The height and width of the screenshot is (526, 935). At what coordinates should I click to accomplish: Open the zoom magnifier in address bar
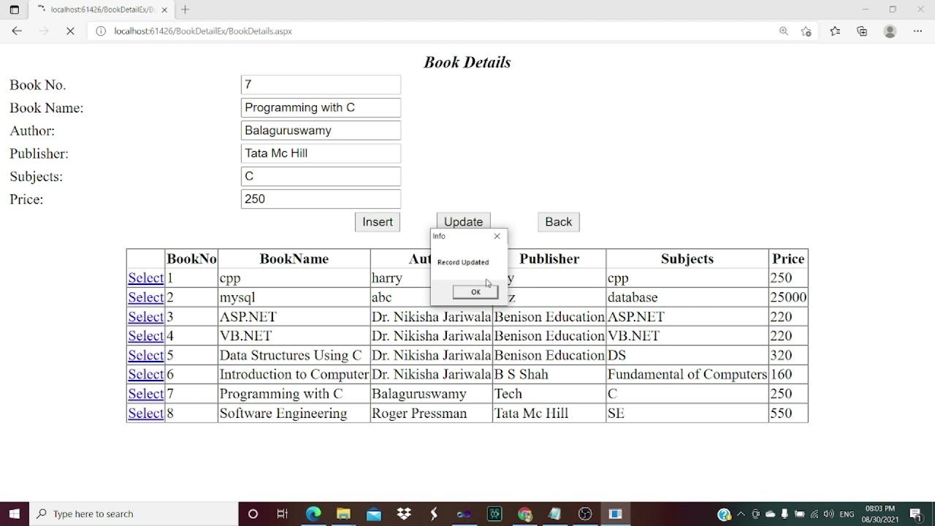tap(784, 31)
